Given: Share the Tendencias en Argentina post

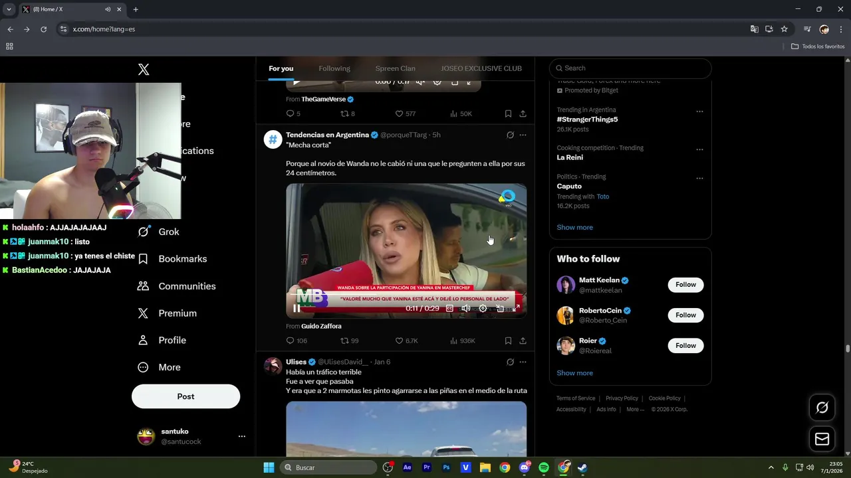Looking at the screenshot, I should point(523,341).
